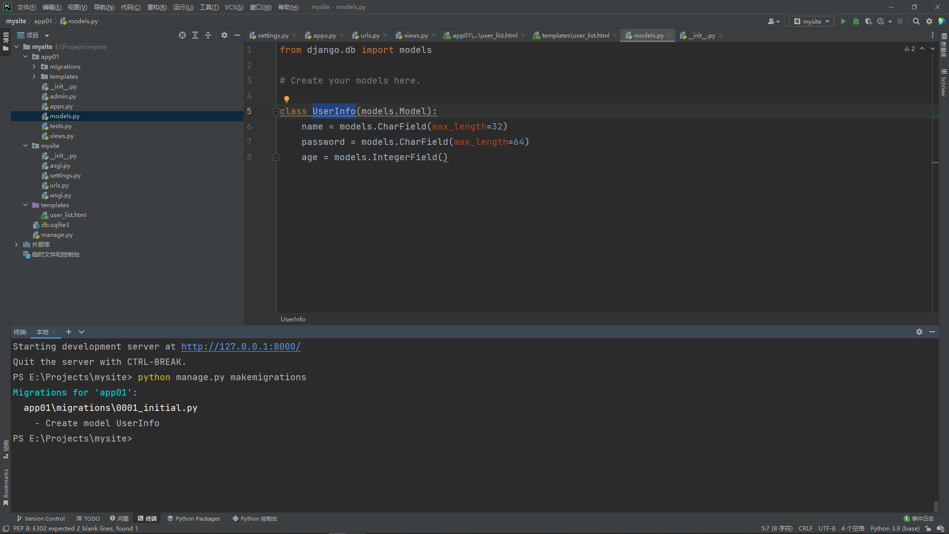Collapse the app01 folder
This screenshot has height=534, width=949.
click(25, 57)
